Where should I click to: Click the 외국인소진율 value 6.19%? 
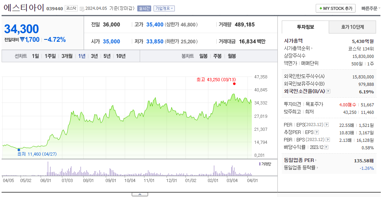point(366,92)
